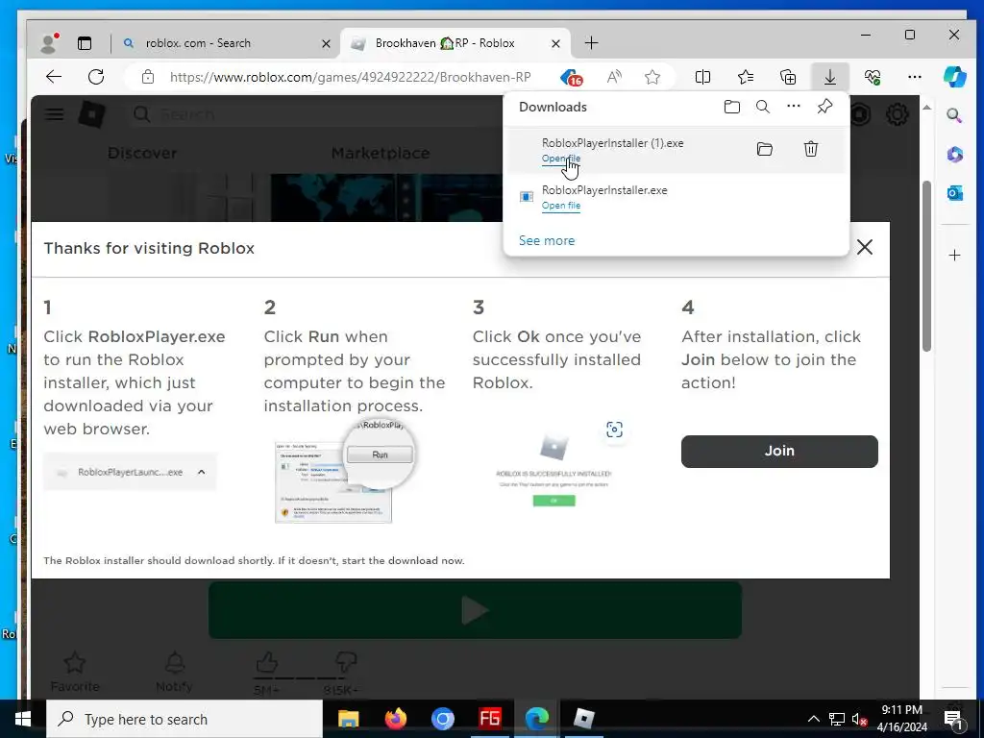Viewport: 984px width, 738px height.
Task: Open Windows Start menu
Action: click(x=23, y=719)
